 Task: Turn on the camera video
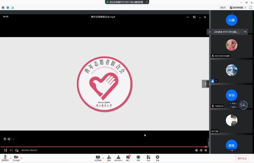click(x=16, y=158)
